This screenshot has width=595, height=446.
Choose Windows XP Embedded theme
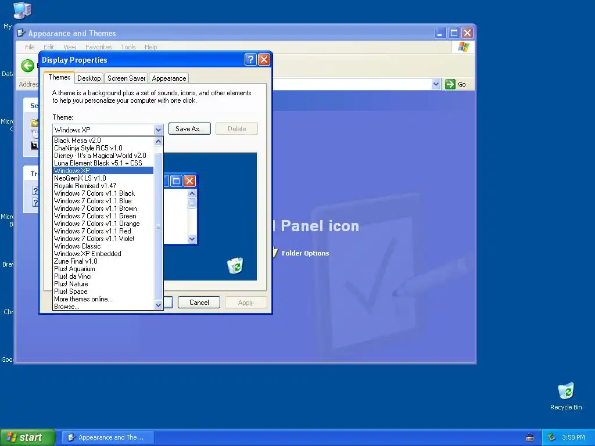coord(103,254)
